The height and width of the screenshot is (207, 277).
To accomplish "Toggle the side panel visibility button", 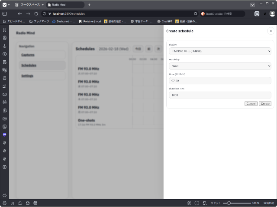I will point(4,13).
